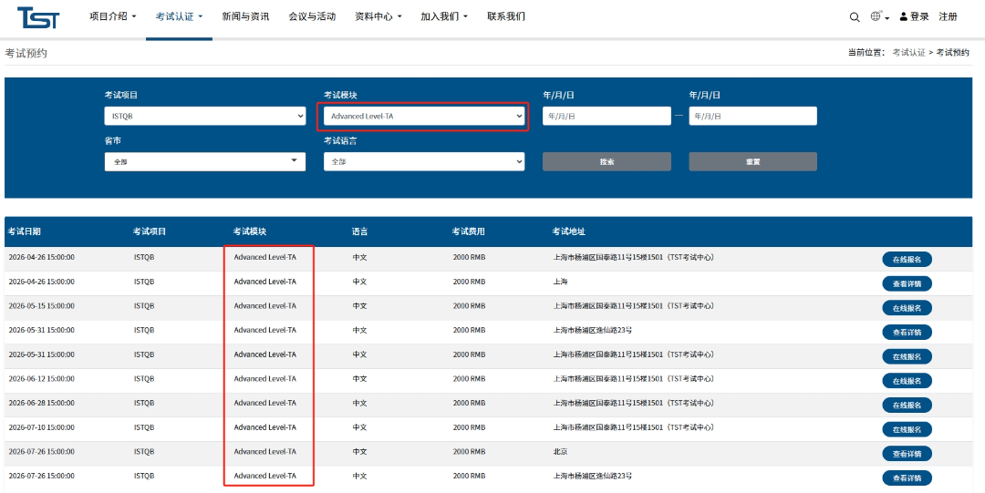Open the 考试模块 Advanced Level-TA dropdown

click(x=424, y=117)
